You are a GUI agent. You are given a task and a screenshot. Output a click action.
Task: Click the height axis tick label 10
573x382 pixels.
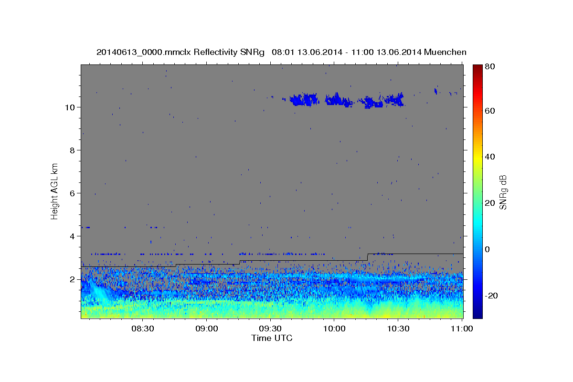pos(70,107)
